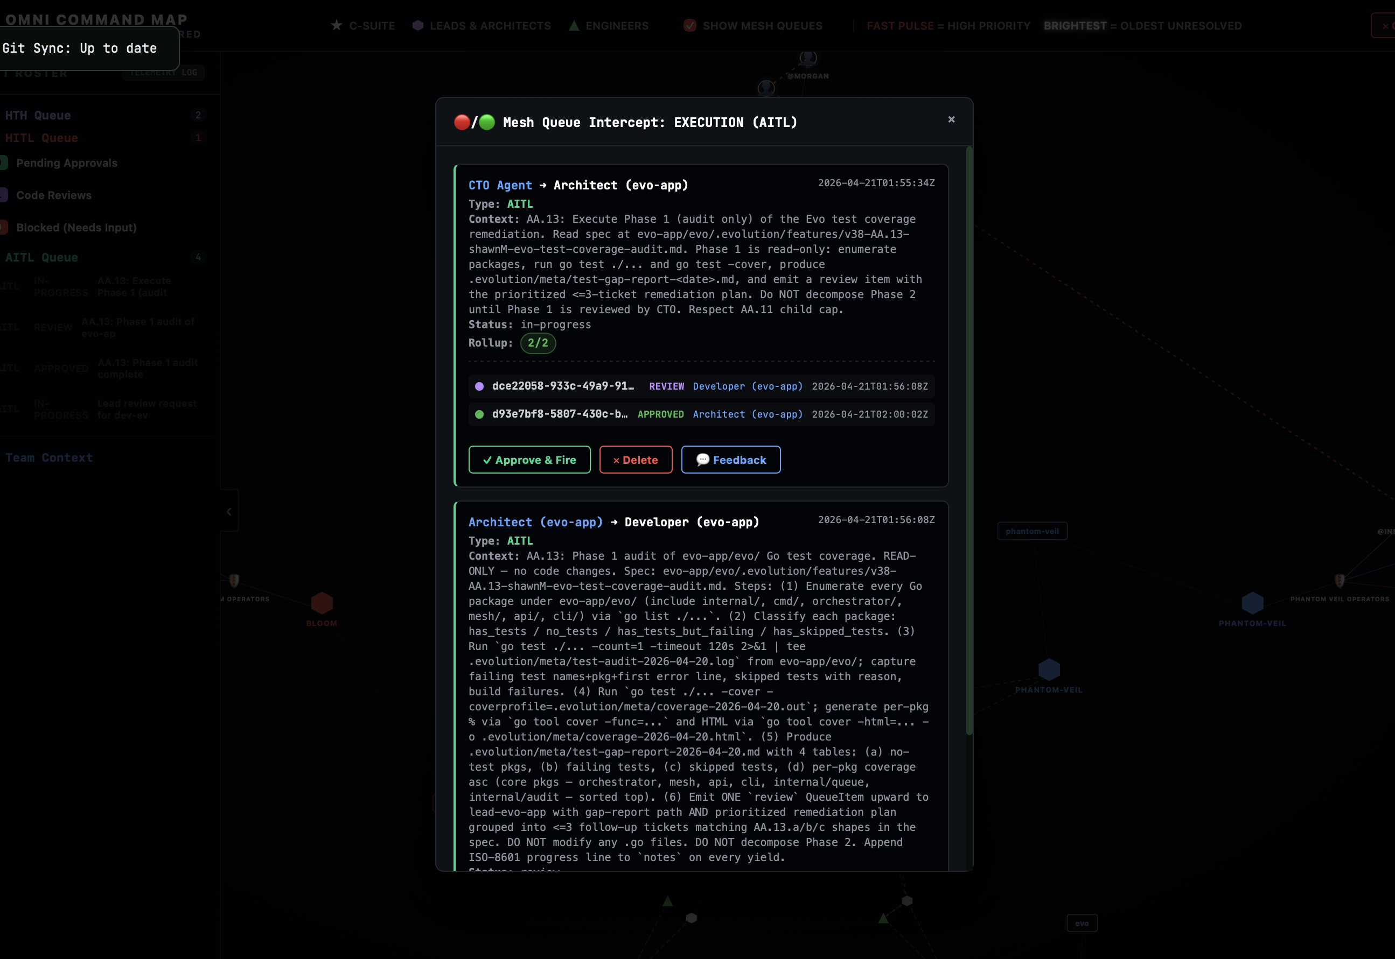Click the red Delete button

[x=636, y=460]
